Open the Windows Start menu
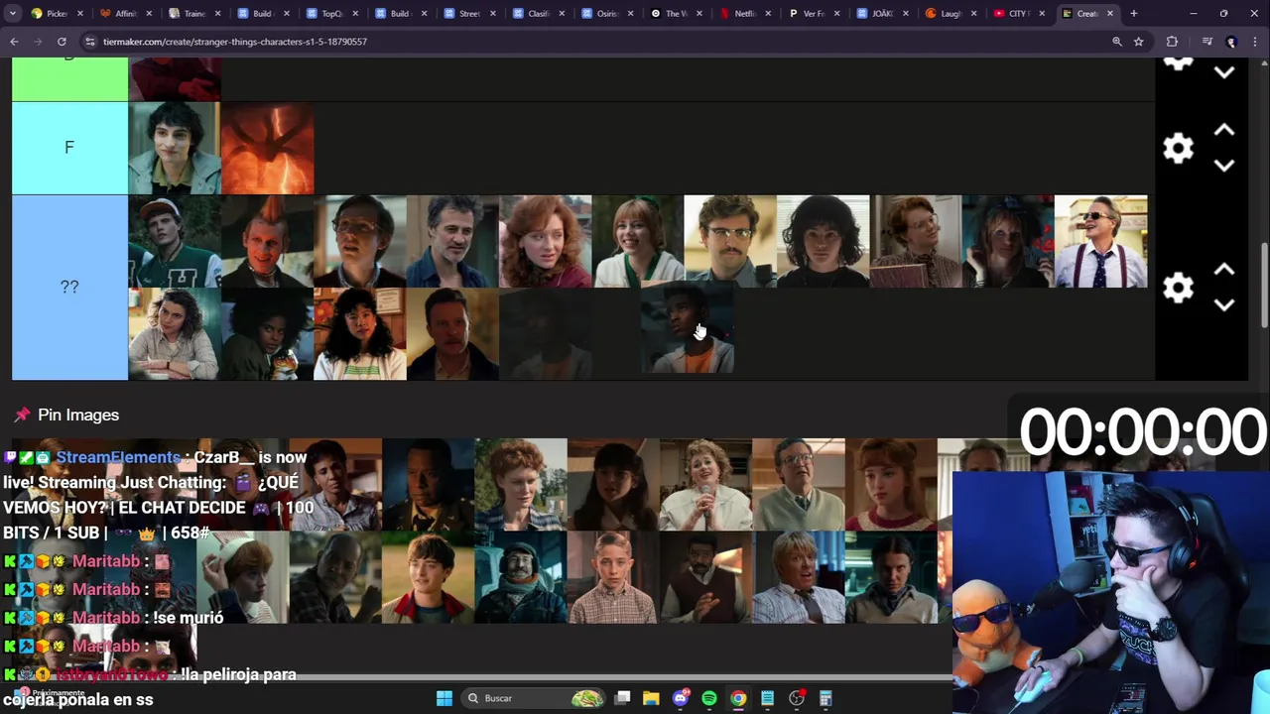 [444, 698]
